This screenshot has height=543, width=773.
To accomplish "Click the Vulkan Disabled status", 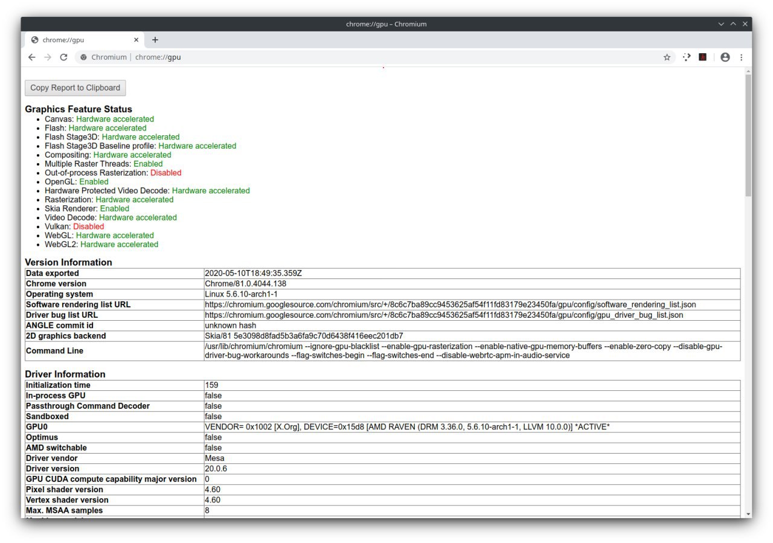I will point(88,227).
